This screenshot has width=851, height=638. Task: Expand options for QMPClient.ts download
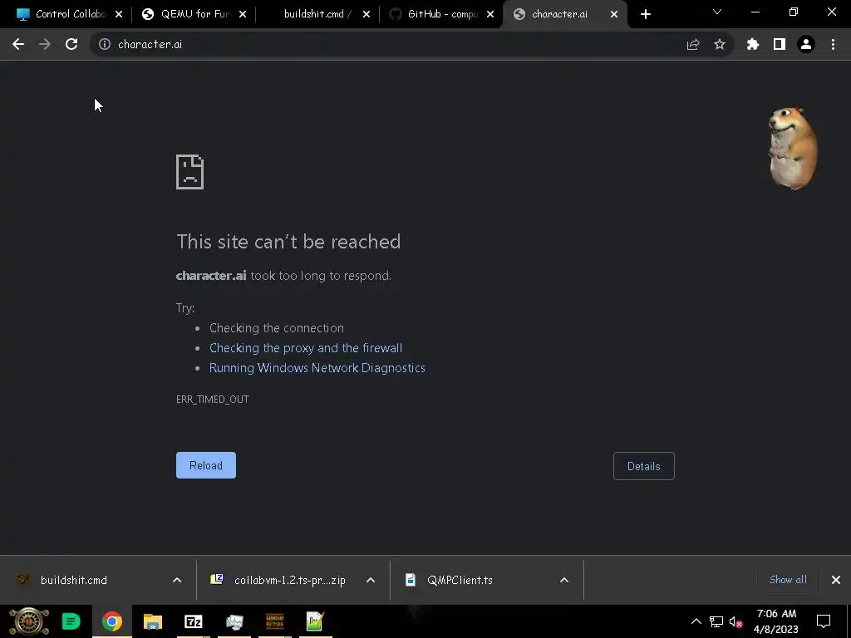564,580
